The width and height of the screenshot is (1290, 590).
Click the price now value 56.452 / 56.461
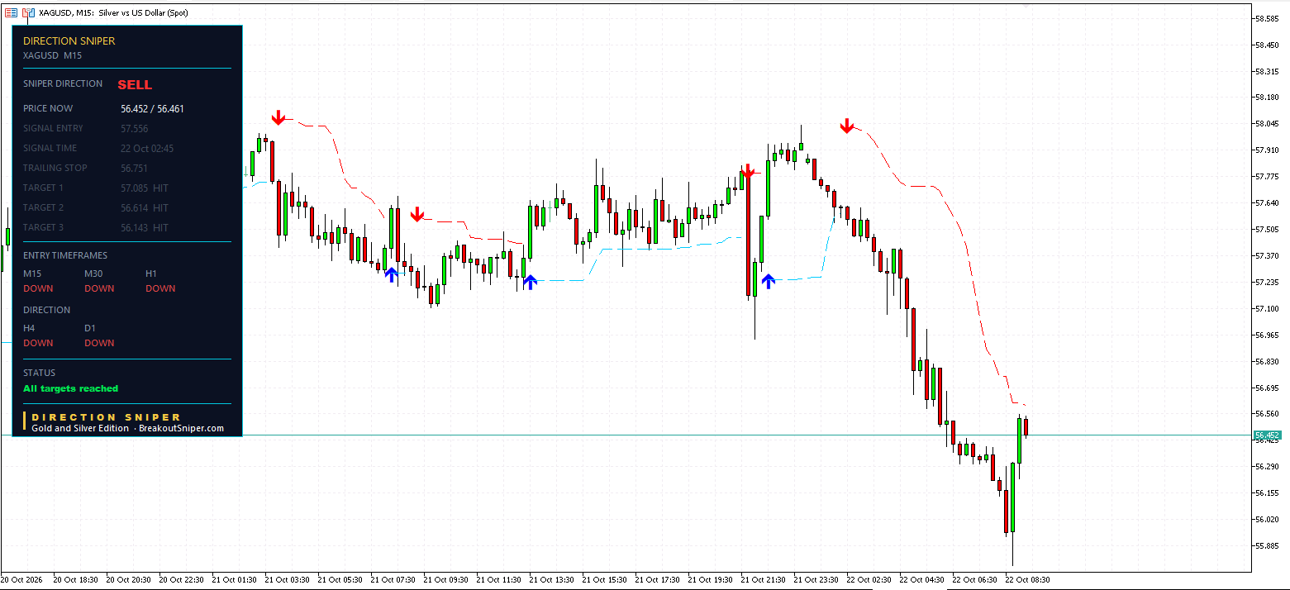pyautogui.click(x=152, y=108)
